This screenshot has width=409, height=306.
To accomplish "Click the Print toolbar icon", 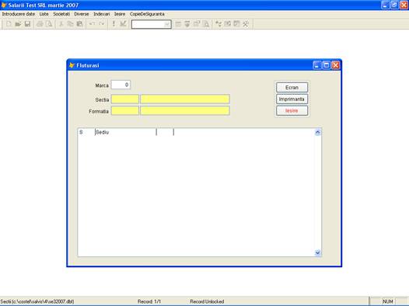I will coord(40,24).
